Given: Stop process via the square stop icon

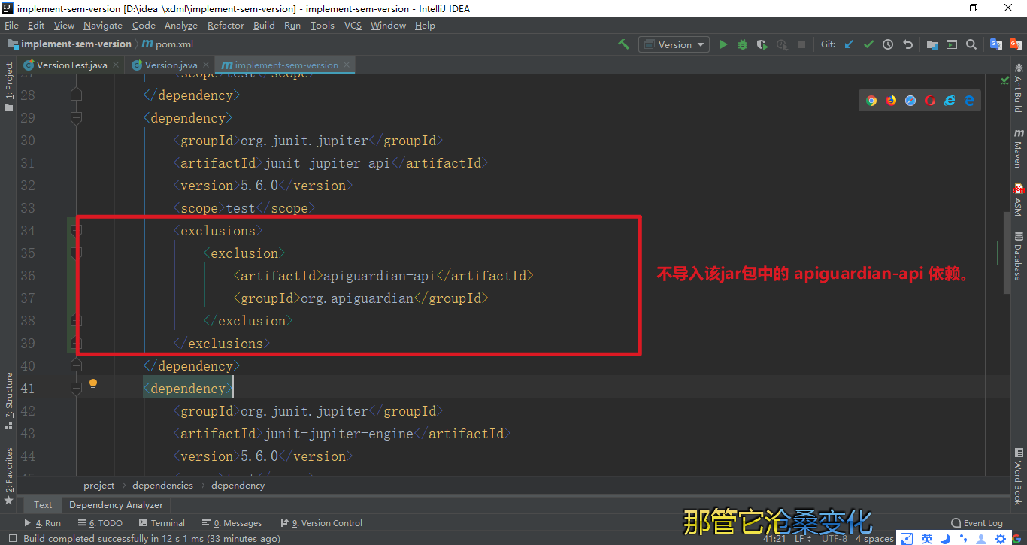Looking at the screenshot, I should 801,44.
